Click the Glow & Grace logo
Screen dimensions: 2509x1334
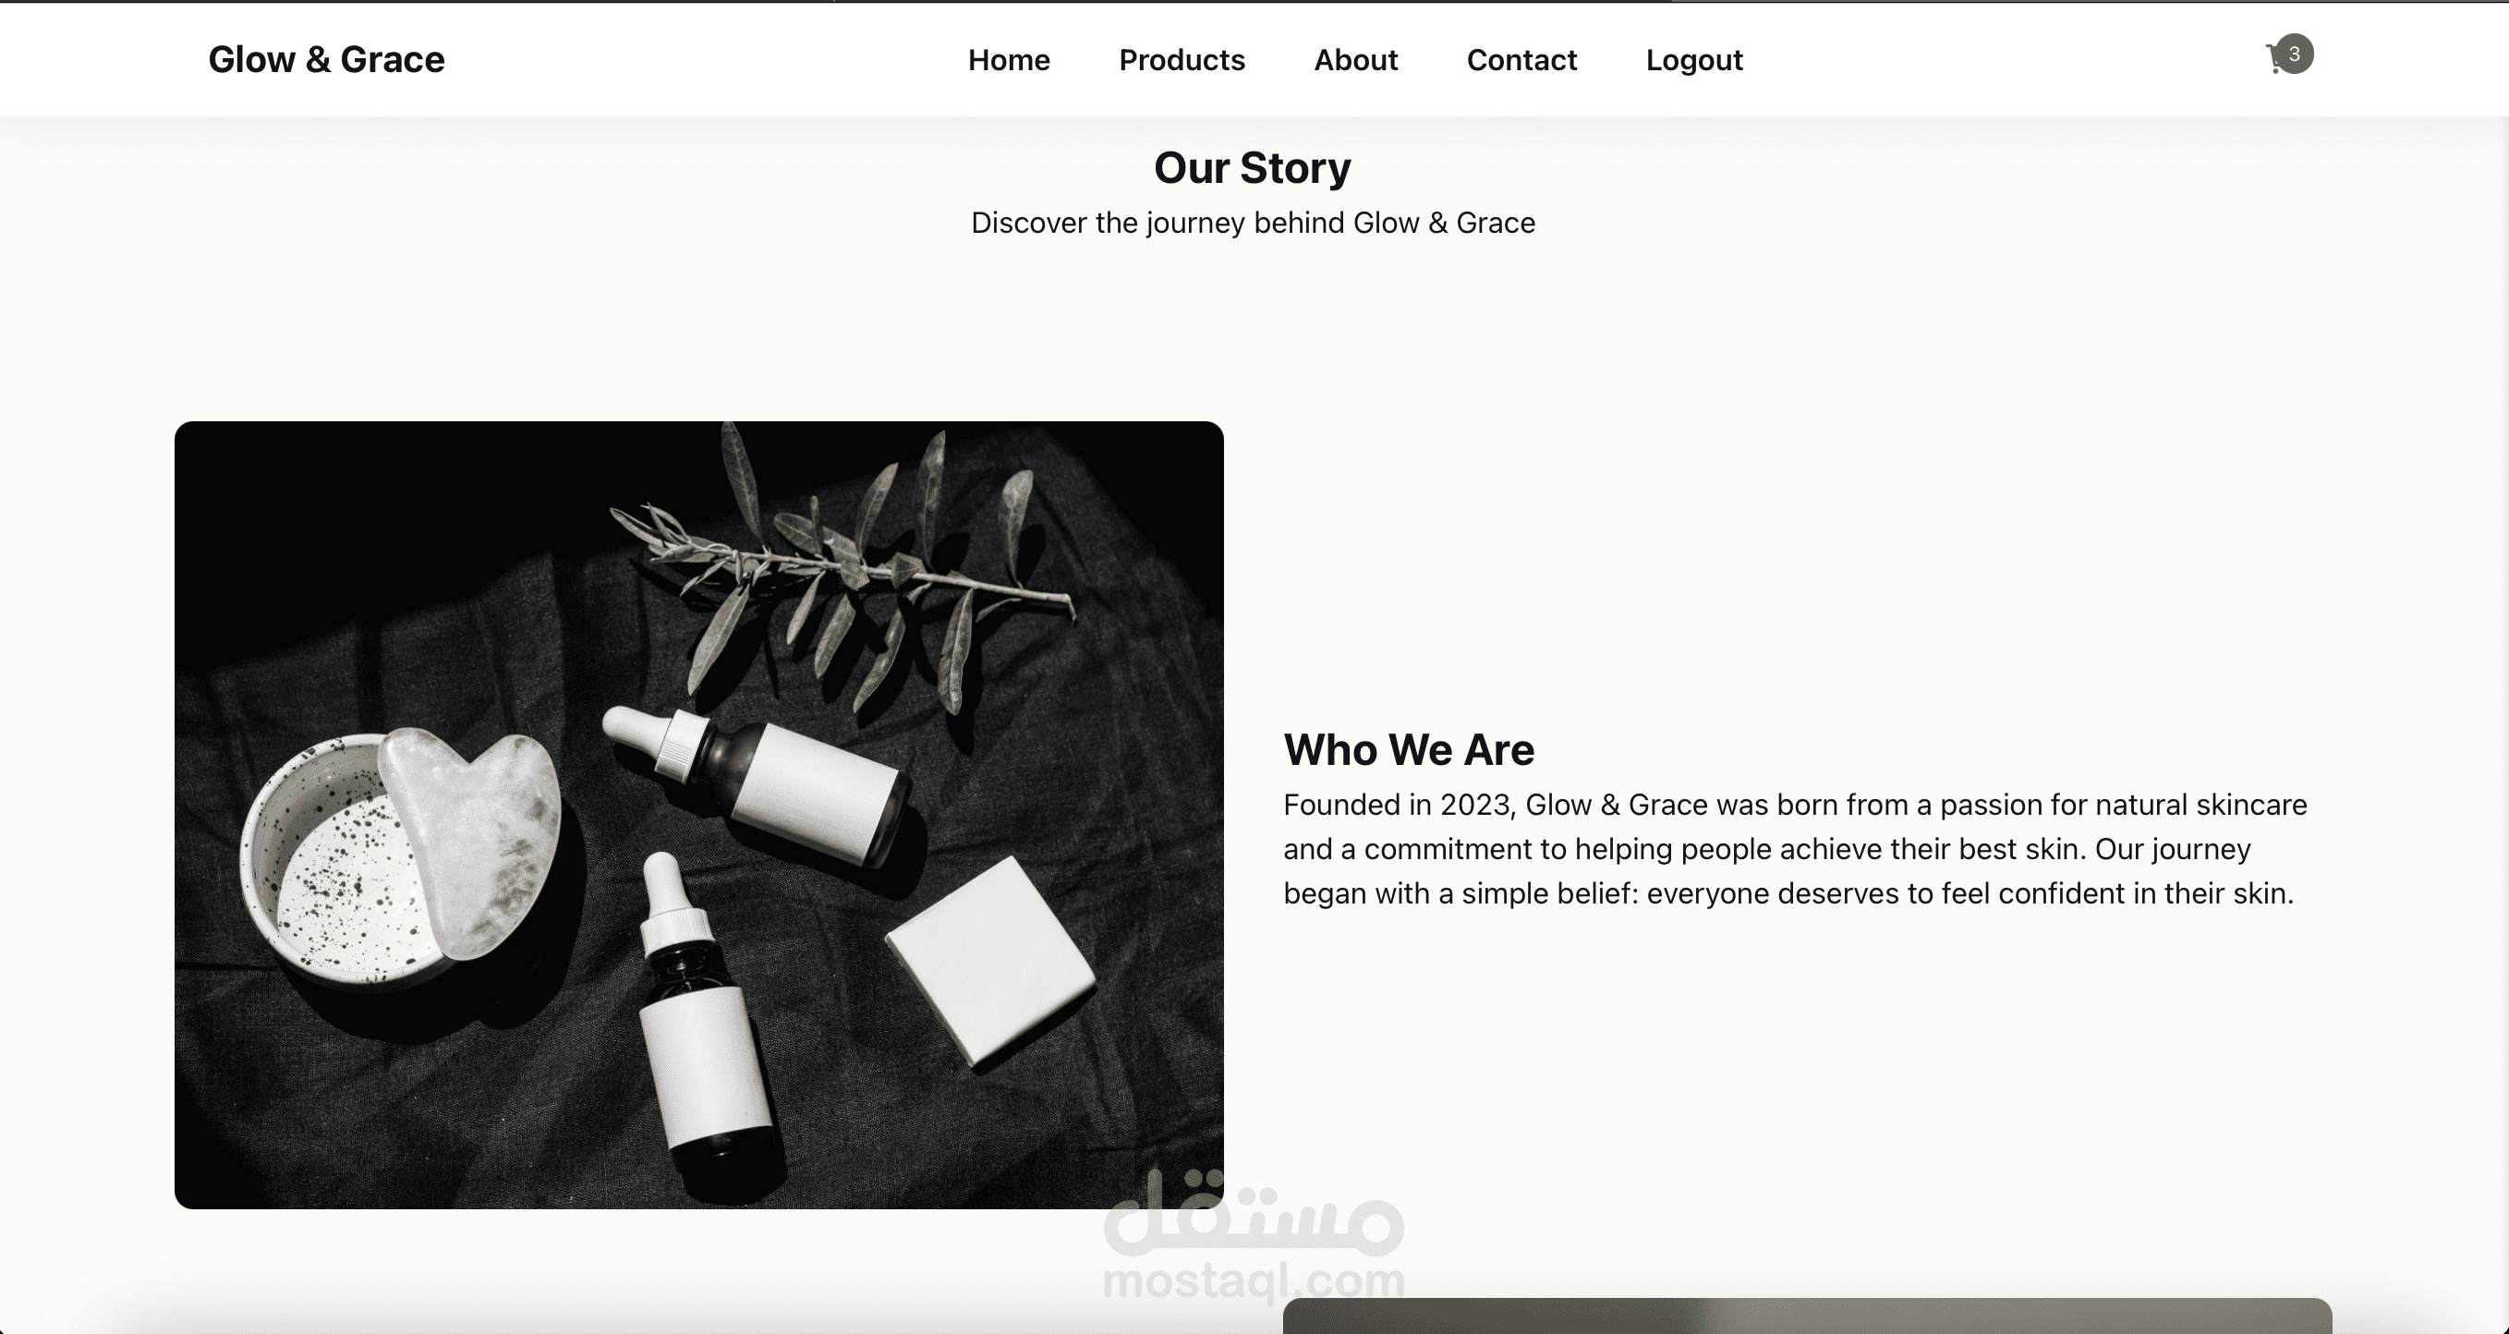point(326,59)
